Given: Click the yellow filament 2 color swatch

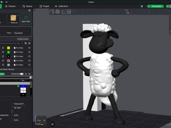Looking at the screenshot, I should 9,48.
